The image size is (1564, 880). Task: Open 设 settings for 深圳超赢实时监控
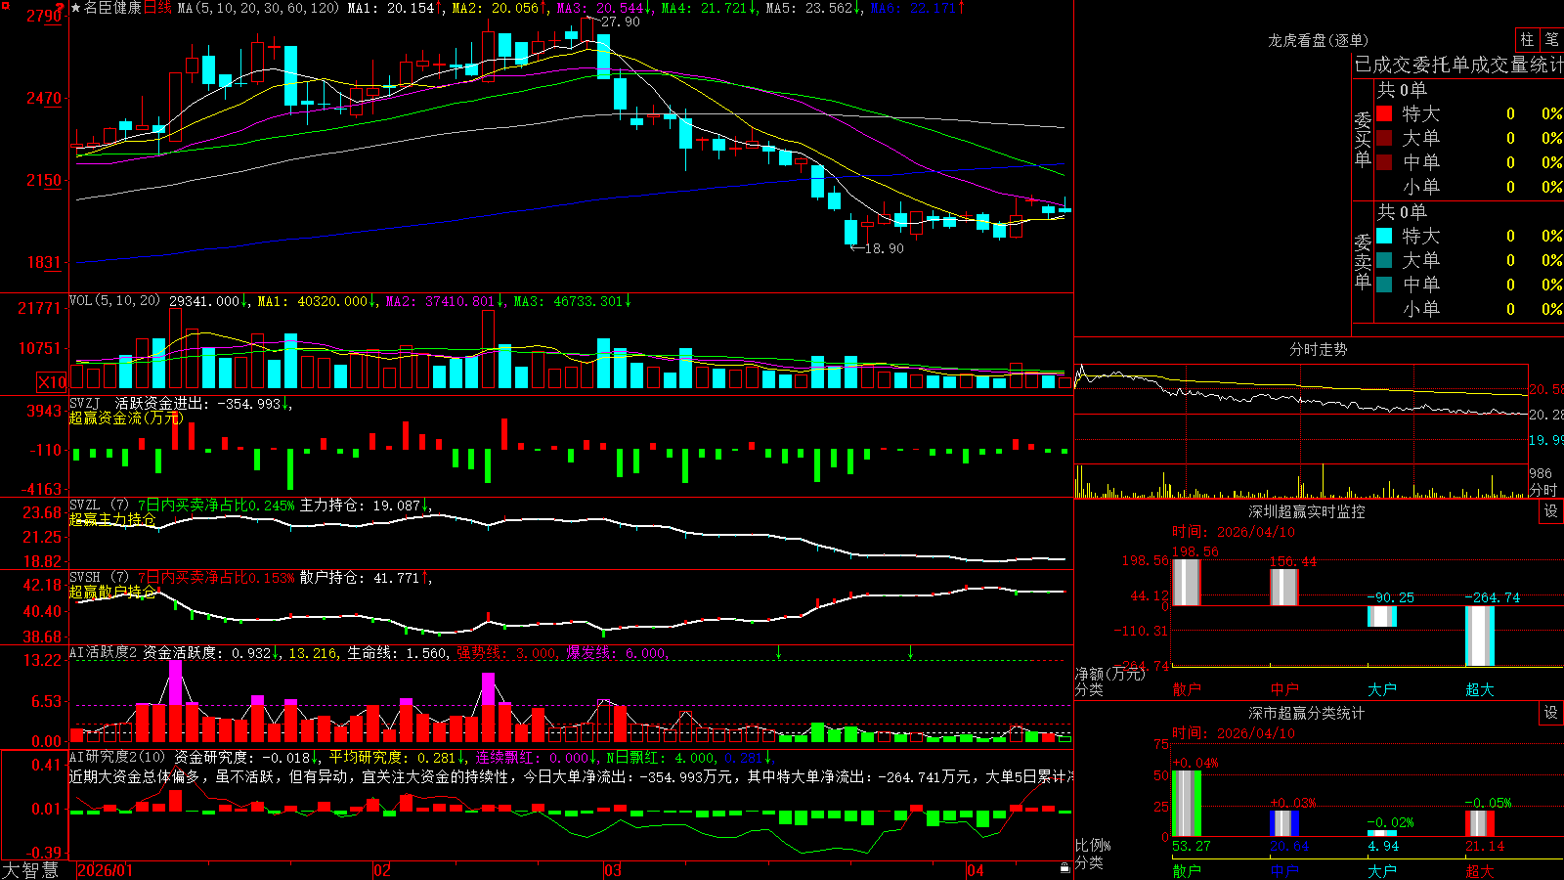pos(1551,511)
